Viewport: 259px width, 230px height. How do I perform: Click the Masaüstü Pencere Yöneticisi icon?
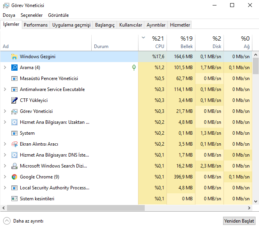tap(14, 78)
